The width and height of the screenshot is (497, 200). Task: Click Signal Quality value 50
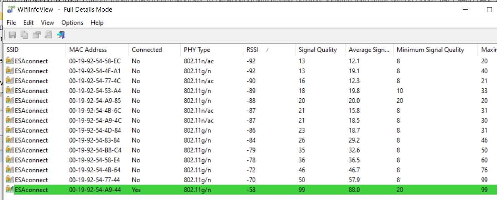(x=302, y=180)
